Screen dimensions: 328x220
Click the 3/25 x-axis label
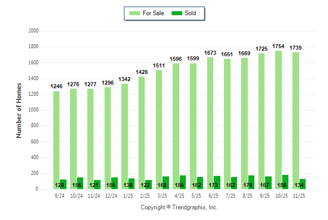[x=162, y=195]
